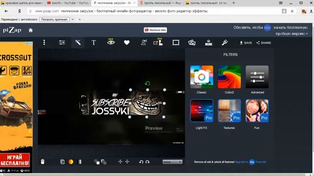
Task: Select the Text tool icon
Action: tap(94, 43)
